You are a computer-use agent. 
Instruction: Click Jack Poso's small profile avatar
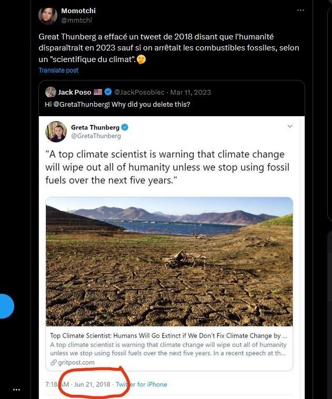(x=51, y=92)
